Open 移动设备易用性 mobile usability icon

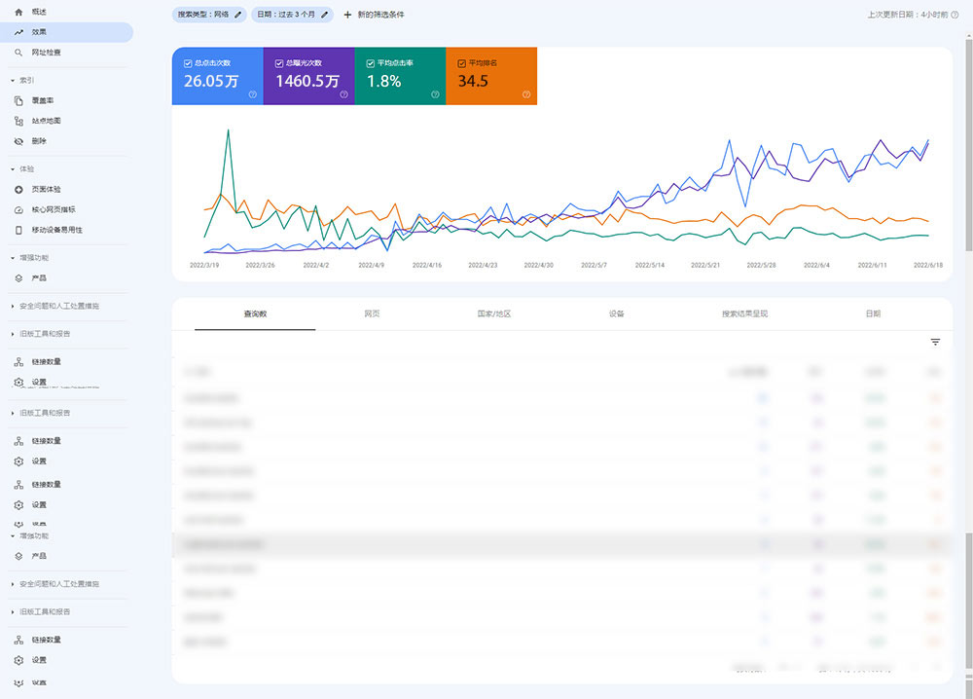coord(18,231)
